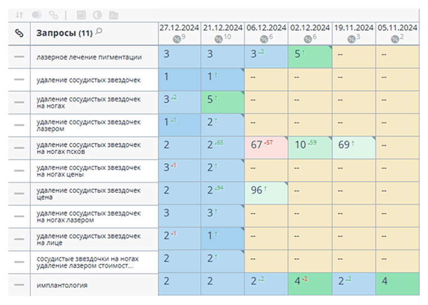The image size is (428, 305).
Task: Click dash icon beside звездочек на ногах лазером
Action: [x=19, y=216]
